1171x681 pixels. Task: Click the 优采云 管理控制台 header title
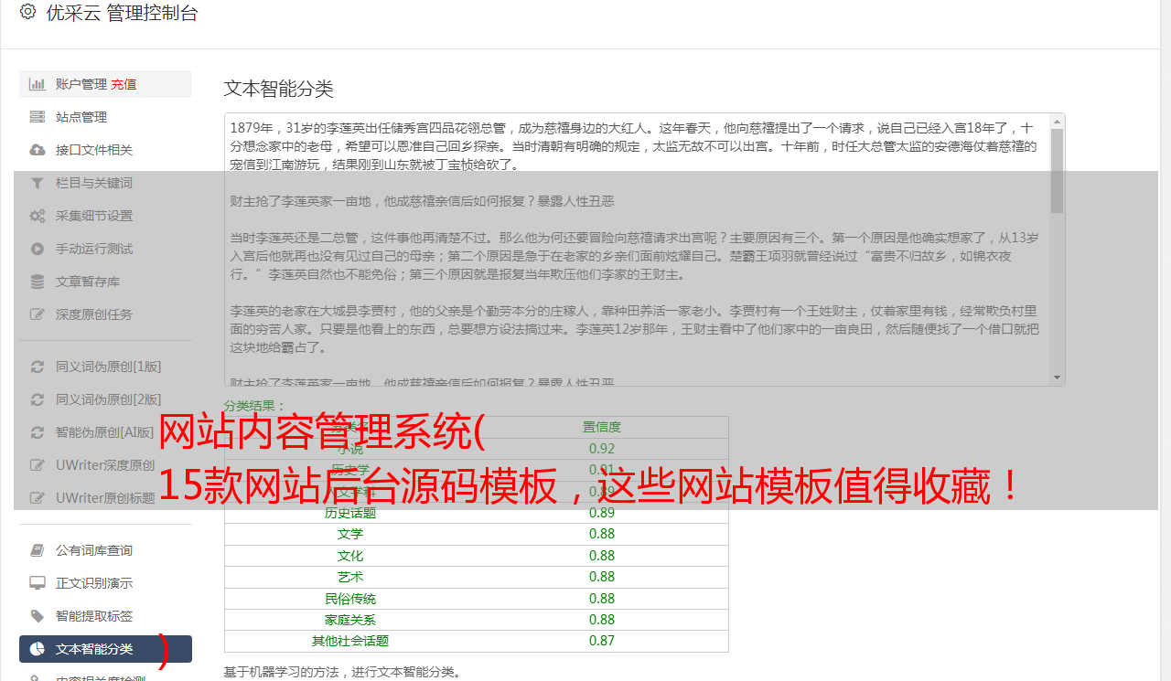[122, 13]
